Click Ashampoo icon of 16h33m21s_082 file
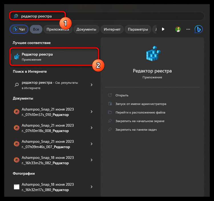The width and height of the screenshot is (214, 201). 17,160
